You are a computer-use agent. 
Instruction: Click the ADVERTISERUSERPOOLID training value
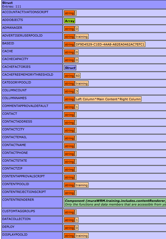pos(82,37)
